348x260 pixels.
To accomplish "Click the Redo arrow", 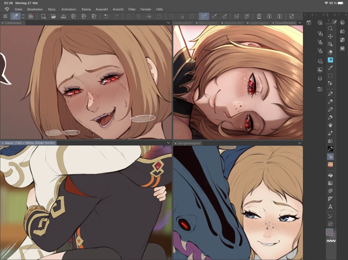I will coord(116,16).
